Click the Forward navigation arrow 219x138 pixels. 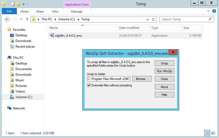coord(15,19)
